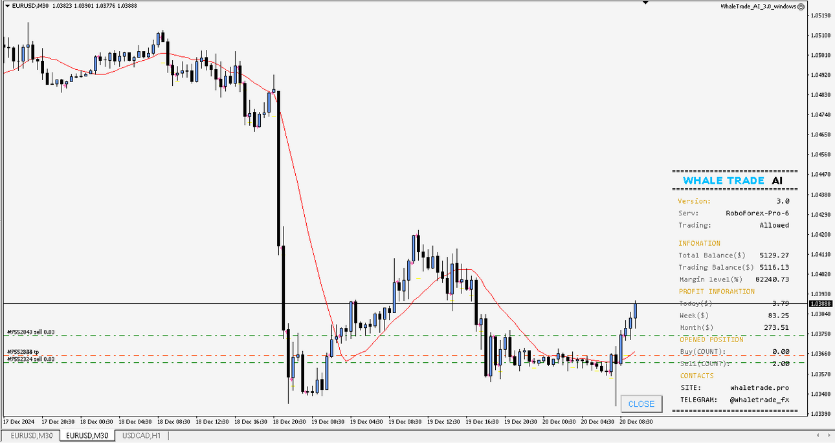Click the Margin level value 82240.73
Image resolution: width=835 pixels, height=443 pixels.
pyautogui.click(x=774, y=279)
